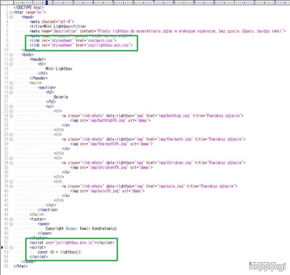This screenshot has height=275, width=290.
Task: Collapse the asia anchor fold on line 39
Action: [x=11, y=187]
